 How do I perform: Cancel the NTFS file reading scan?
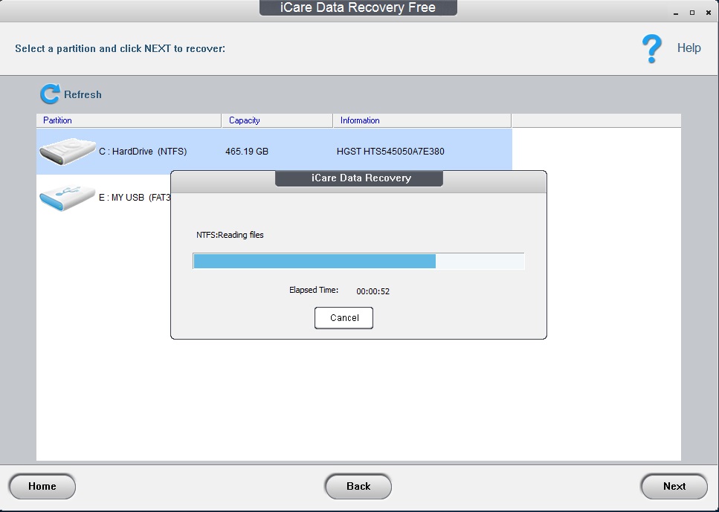[344, 317]
